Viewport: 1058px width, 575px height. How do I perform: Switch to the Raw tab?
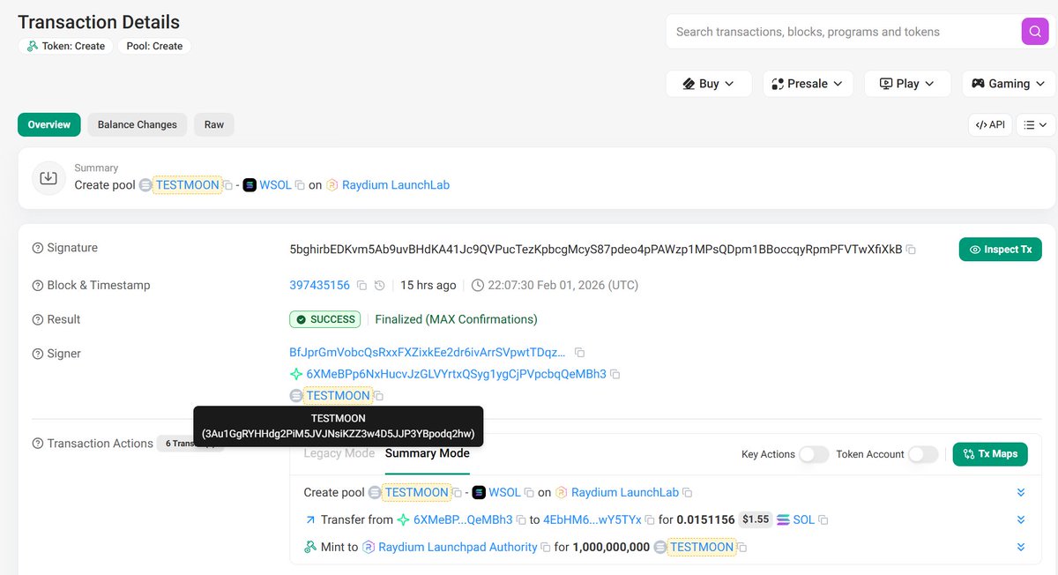pos(214,124)
